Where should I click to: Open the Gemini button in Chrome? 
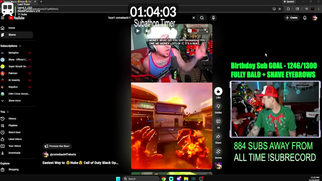pos(289,2)
